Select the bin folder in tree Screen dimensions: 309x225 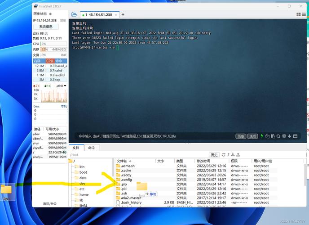79,166
